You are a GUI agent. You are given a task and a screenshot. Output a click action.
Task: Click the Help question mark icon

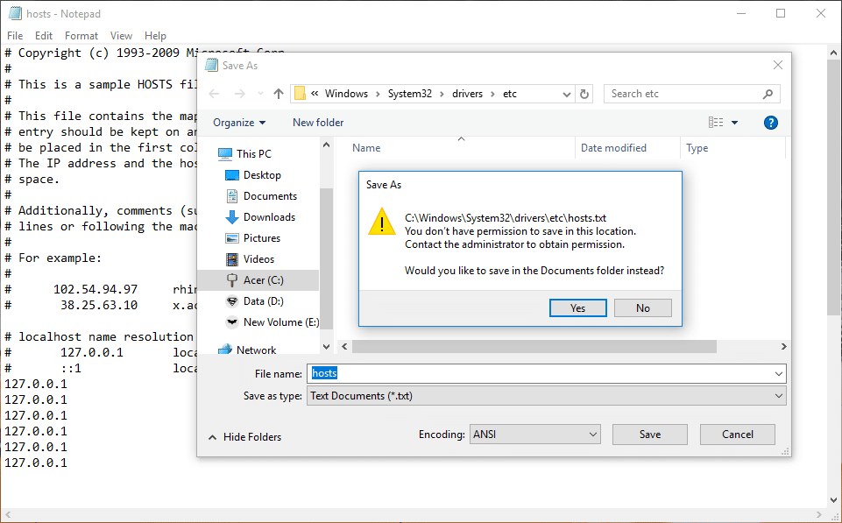click(771, 123)
